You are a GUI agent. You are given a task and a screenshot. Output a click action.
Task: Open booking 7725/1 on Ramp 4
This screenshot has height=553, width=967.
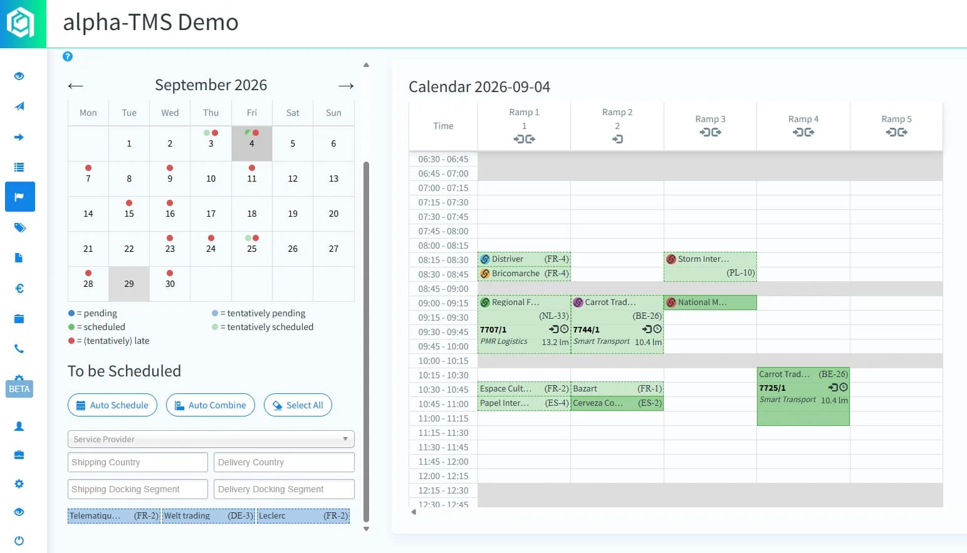point(803,396)
